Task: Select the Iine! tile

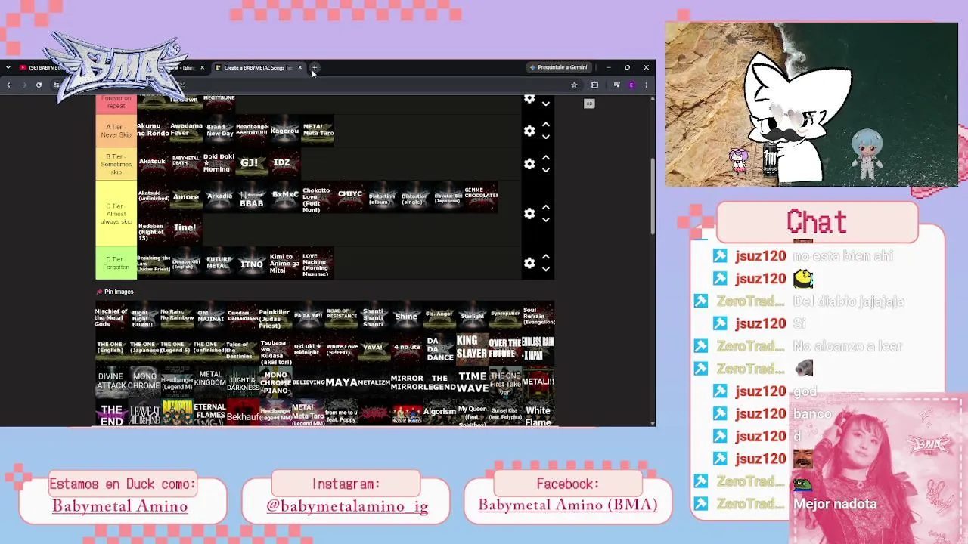Action: coord(186,228)
